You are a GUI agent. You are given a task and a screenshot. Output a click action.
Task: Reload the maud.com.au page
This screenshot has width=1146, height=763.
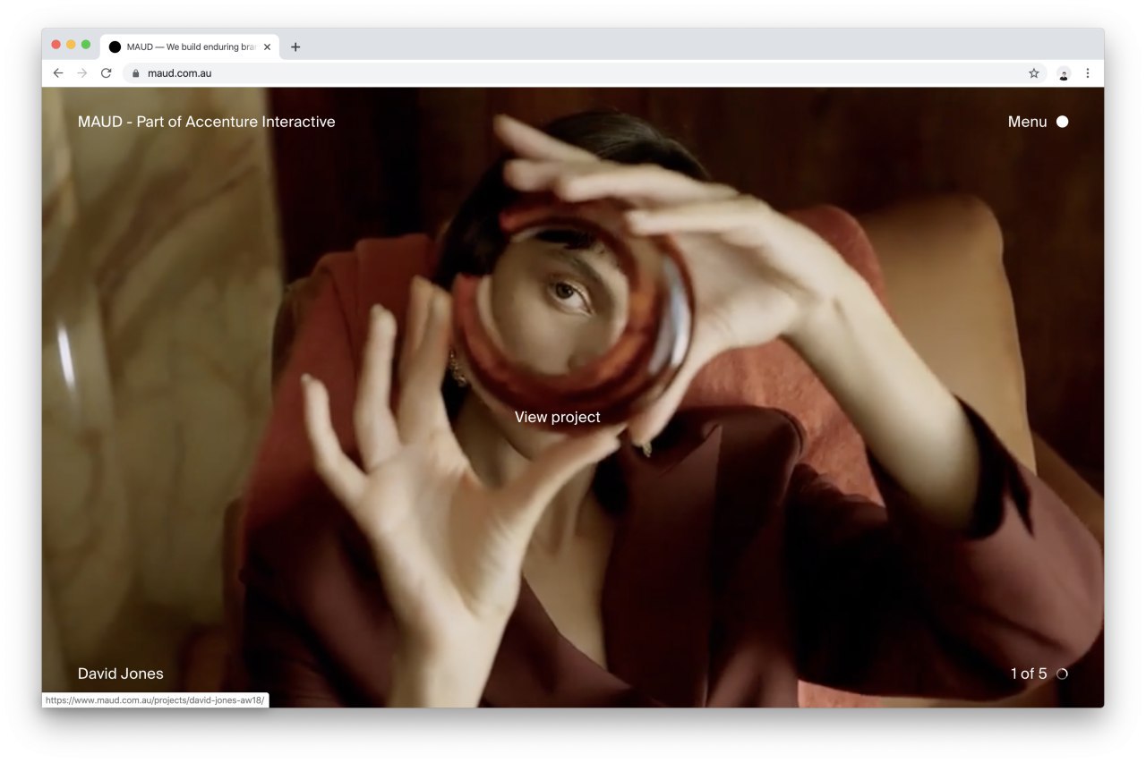point(106,73)
